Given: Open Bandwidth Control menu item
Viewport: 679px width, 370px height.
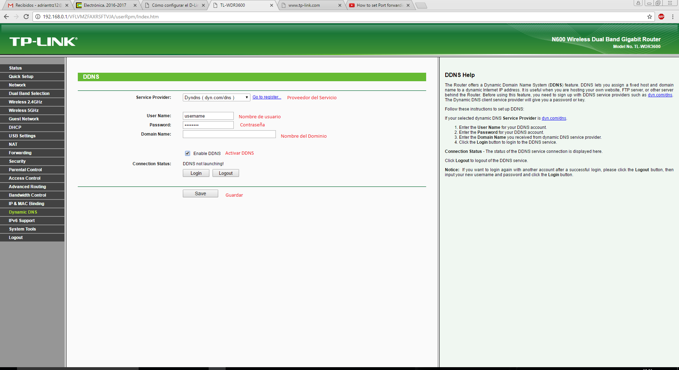Looking at the screenshot, I should tap(32, 195).
